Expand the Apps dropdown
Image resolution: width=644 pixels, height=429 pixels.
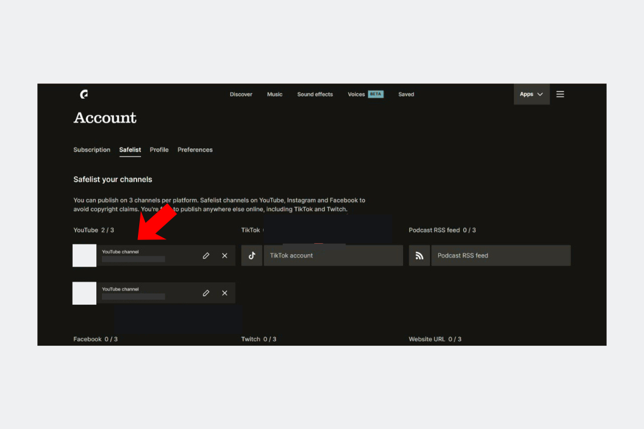pyautogui.click(x=531, y=95)
